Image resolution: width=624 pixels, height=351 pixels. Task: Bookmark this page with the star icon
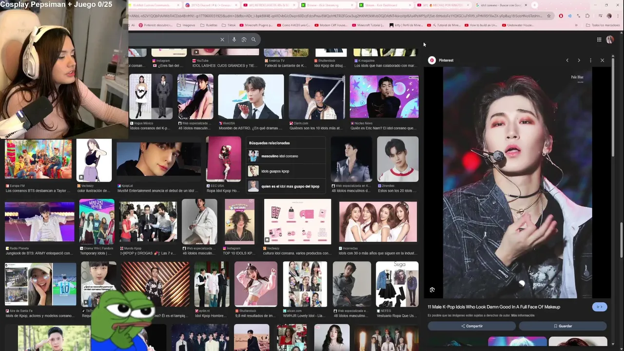(549, 16)
